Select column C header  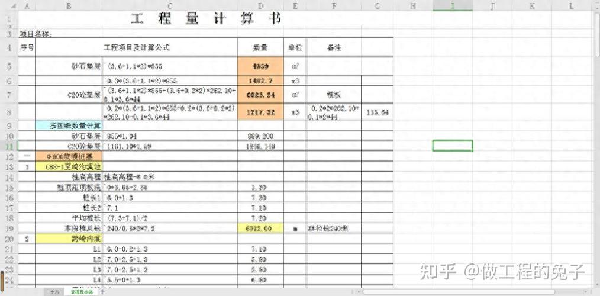(169, 6)
